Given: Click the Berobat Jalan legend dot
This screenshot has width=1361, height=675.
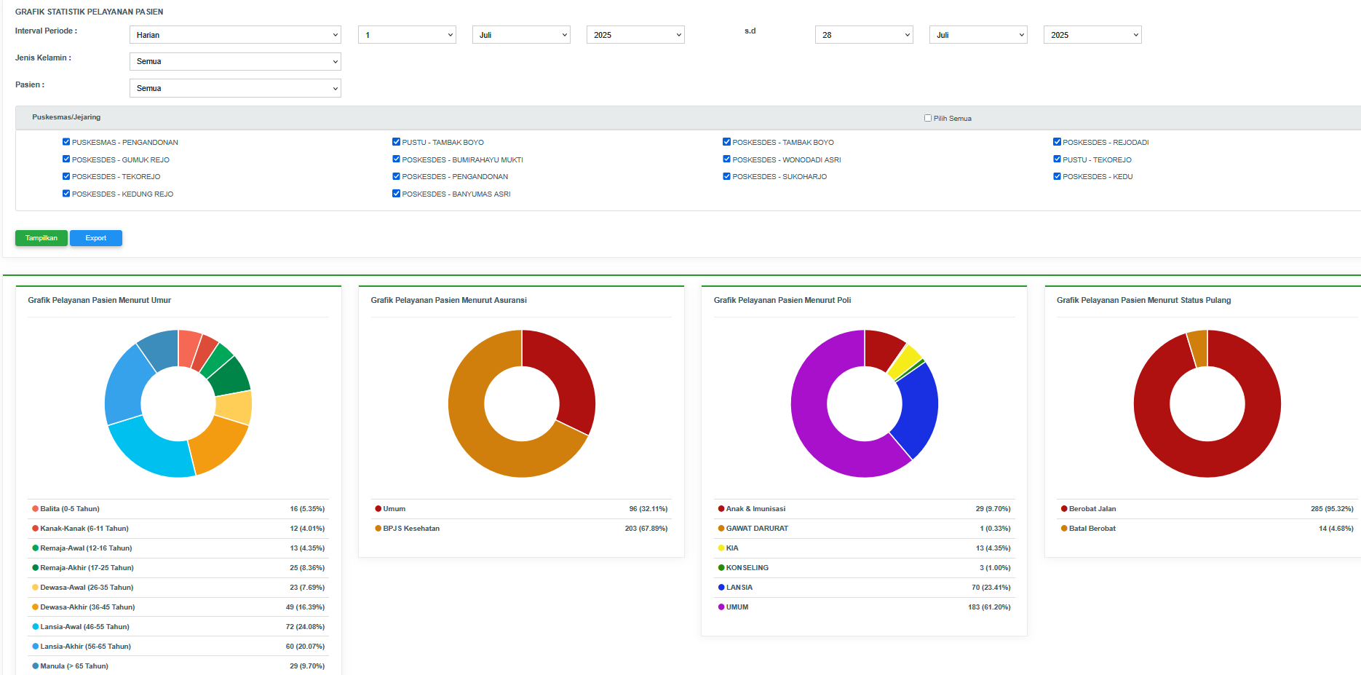Looking at the screenshot, I should 1064,509.
